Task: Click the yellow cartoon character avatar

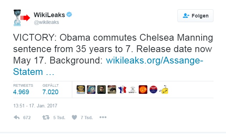Action: click(x=164, y=90)
